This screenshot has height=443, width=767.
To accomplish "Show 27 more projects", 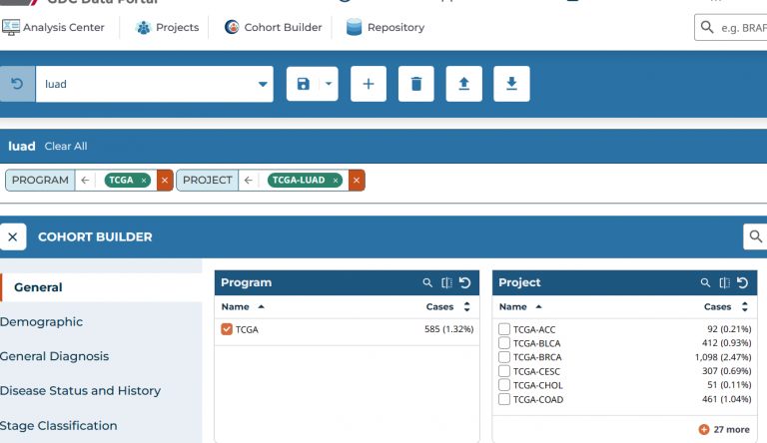I will coord(724,429).
